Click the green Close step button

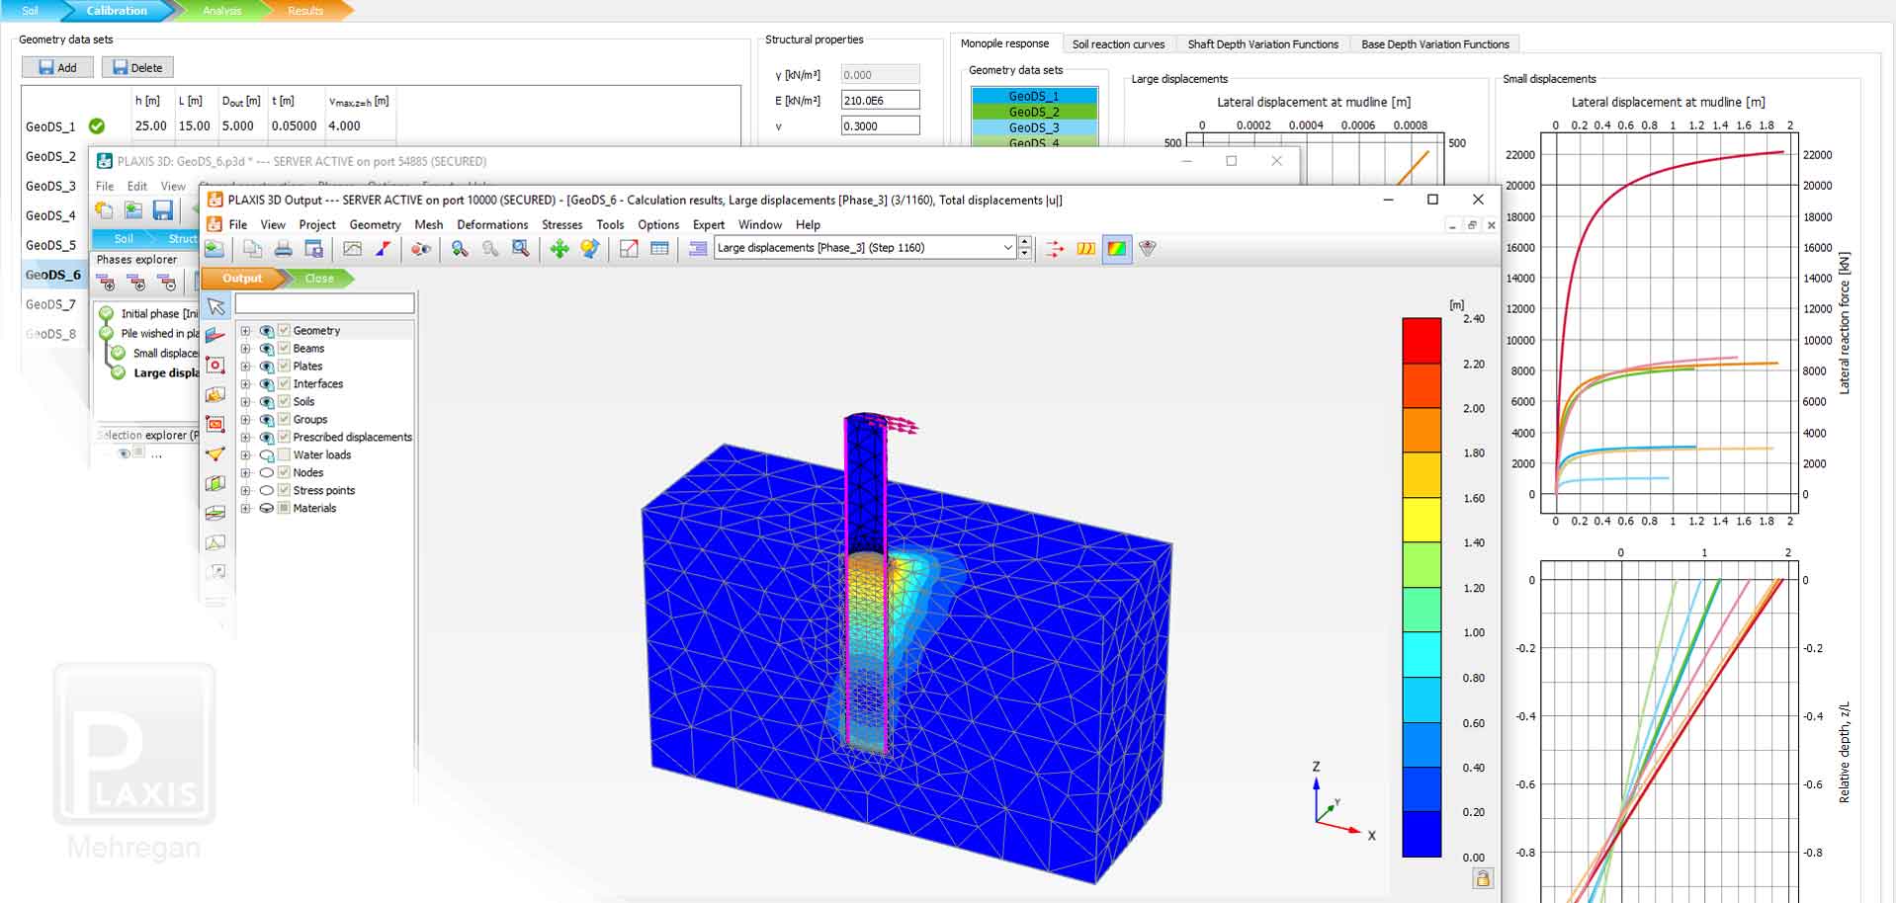click(x=318, y=279)
